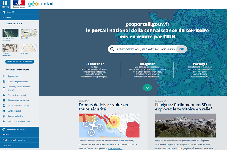The width and height of the screenshot is (227, 150).
Task: Click the Économie et emploi icon
Action: [x=4, y=95]
